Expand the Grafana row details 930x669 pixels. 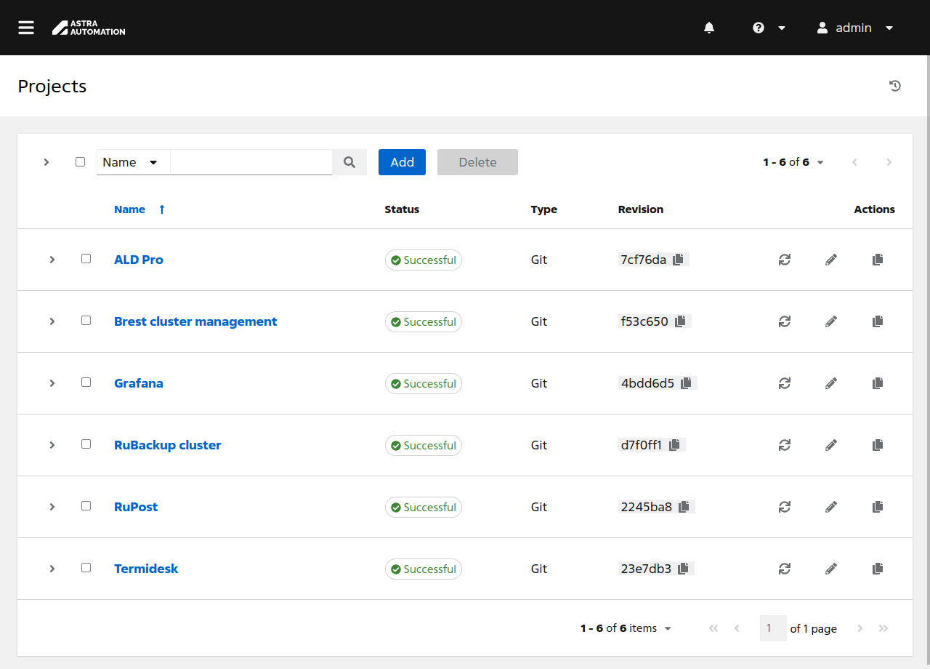[x=52, y=383]
